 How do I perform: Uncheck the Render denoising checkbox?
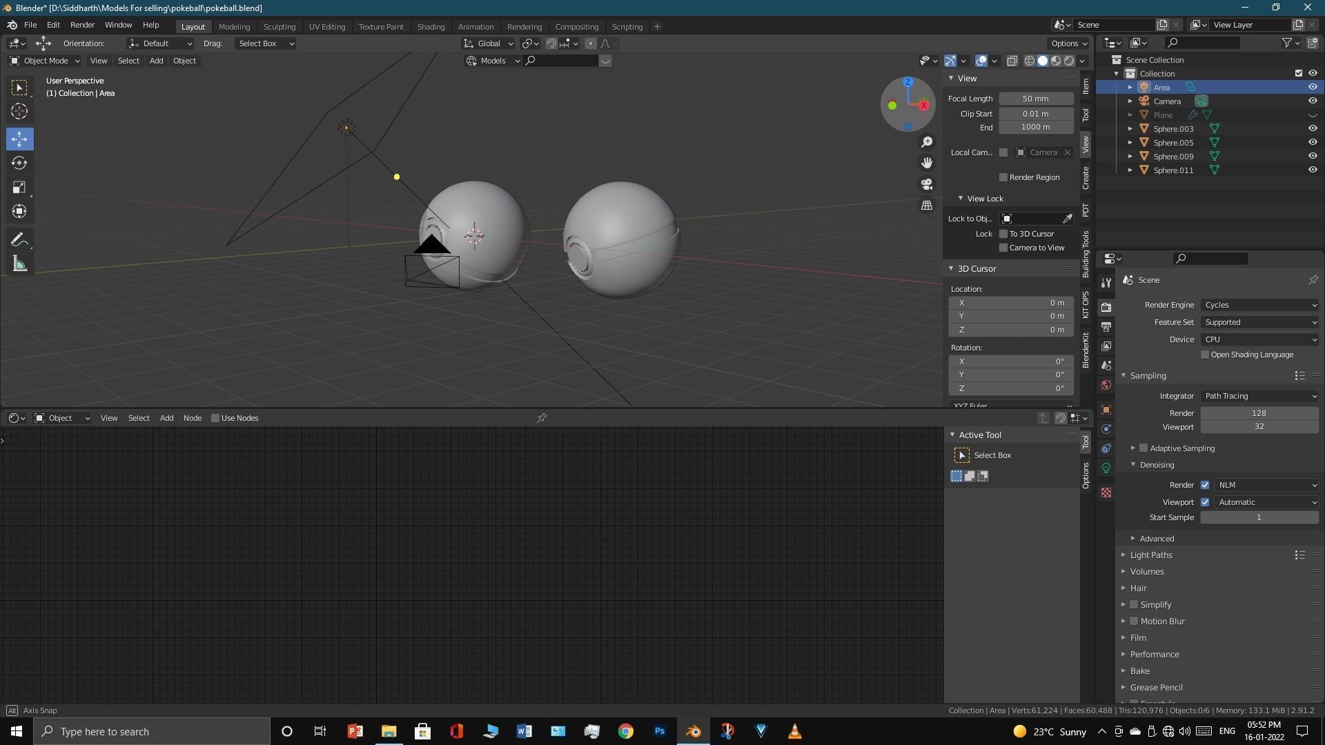click(x=1205, y=485)
